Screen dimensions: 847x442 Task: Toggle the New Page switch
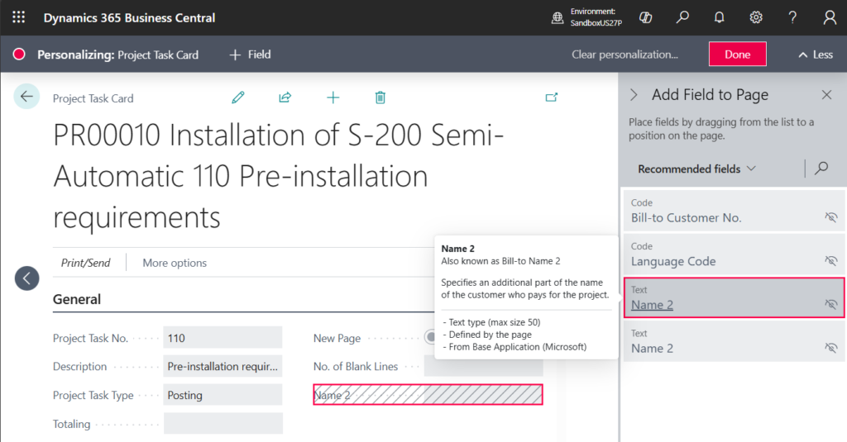430,337
